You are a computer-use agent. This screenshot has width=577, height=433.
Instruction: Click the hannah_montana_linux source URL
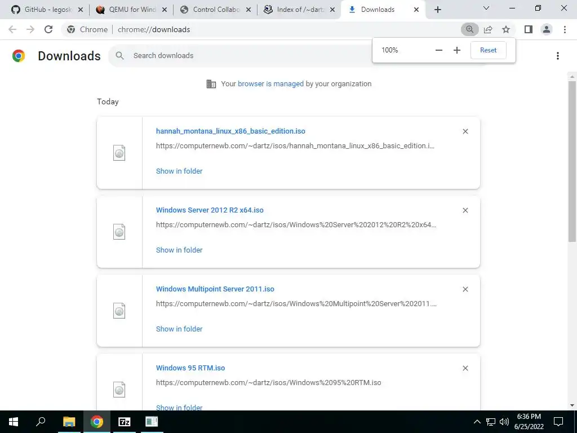(295, 146)
